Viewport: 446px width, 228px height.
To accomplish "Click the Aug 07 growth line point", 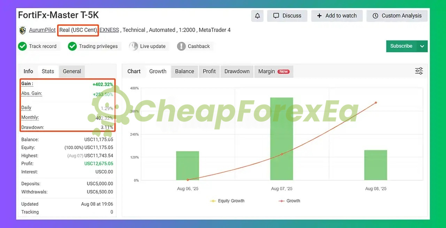I will point(282,154).
